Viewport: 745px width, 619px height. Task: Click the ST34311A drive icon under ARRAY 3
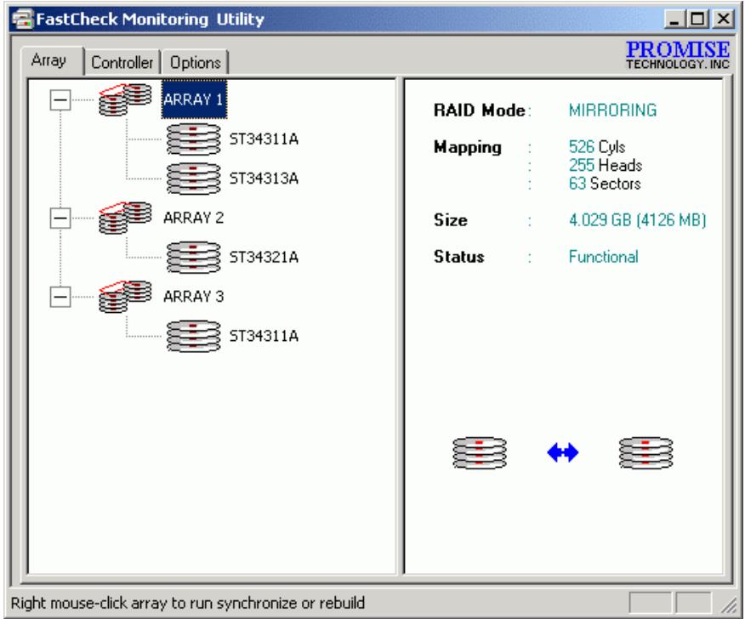click(193, 337)
